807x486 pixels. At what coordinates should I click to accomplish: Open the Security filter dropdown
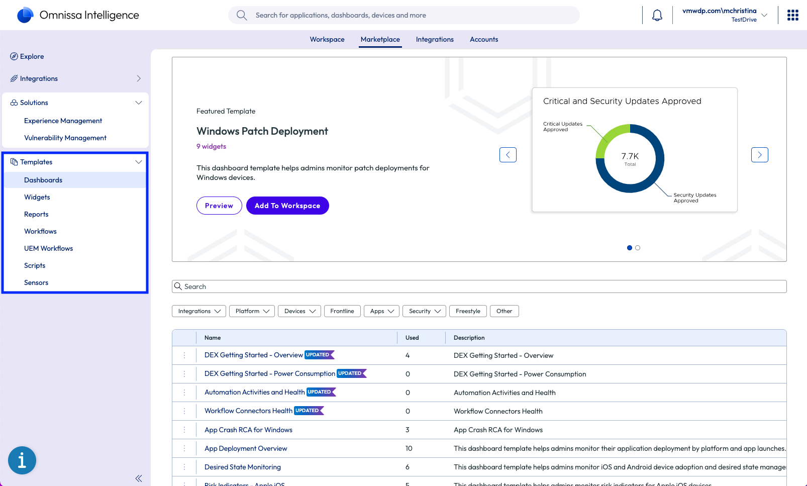(x=425, y=311)
